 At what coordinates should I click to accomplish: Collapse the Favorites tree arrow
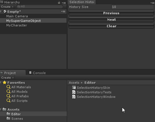click(x=1, y=83)
